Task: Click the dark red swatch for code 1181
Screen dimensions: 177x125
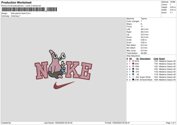Action: [133, 64]
